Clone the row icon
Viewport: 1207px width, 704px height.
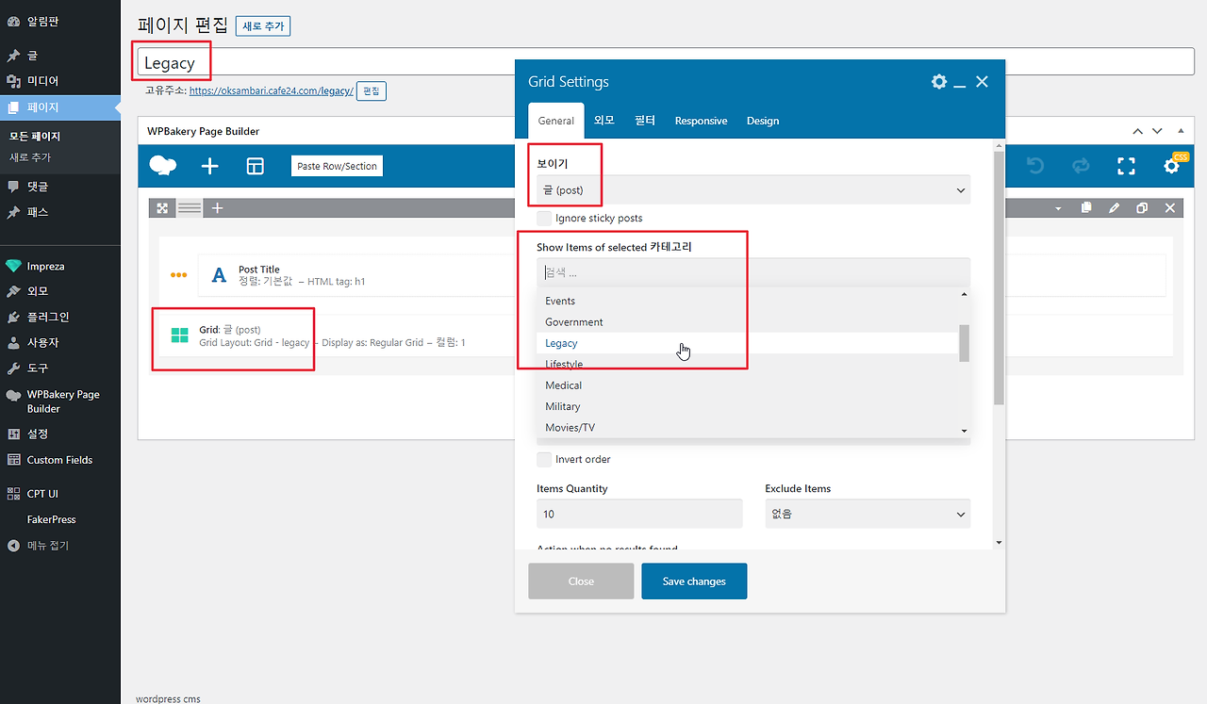pos(1142,207)
